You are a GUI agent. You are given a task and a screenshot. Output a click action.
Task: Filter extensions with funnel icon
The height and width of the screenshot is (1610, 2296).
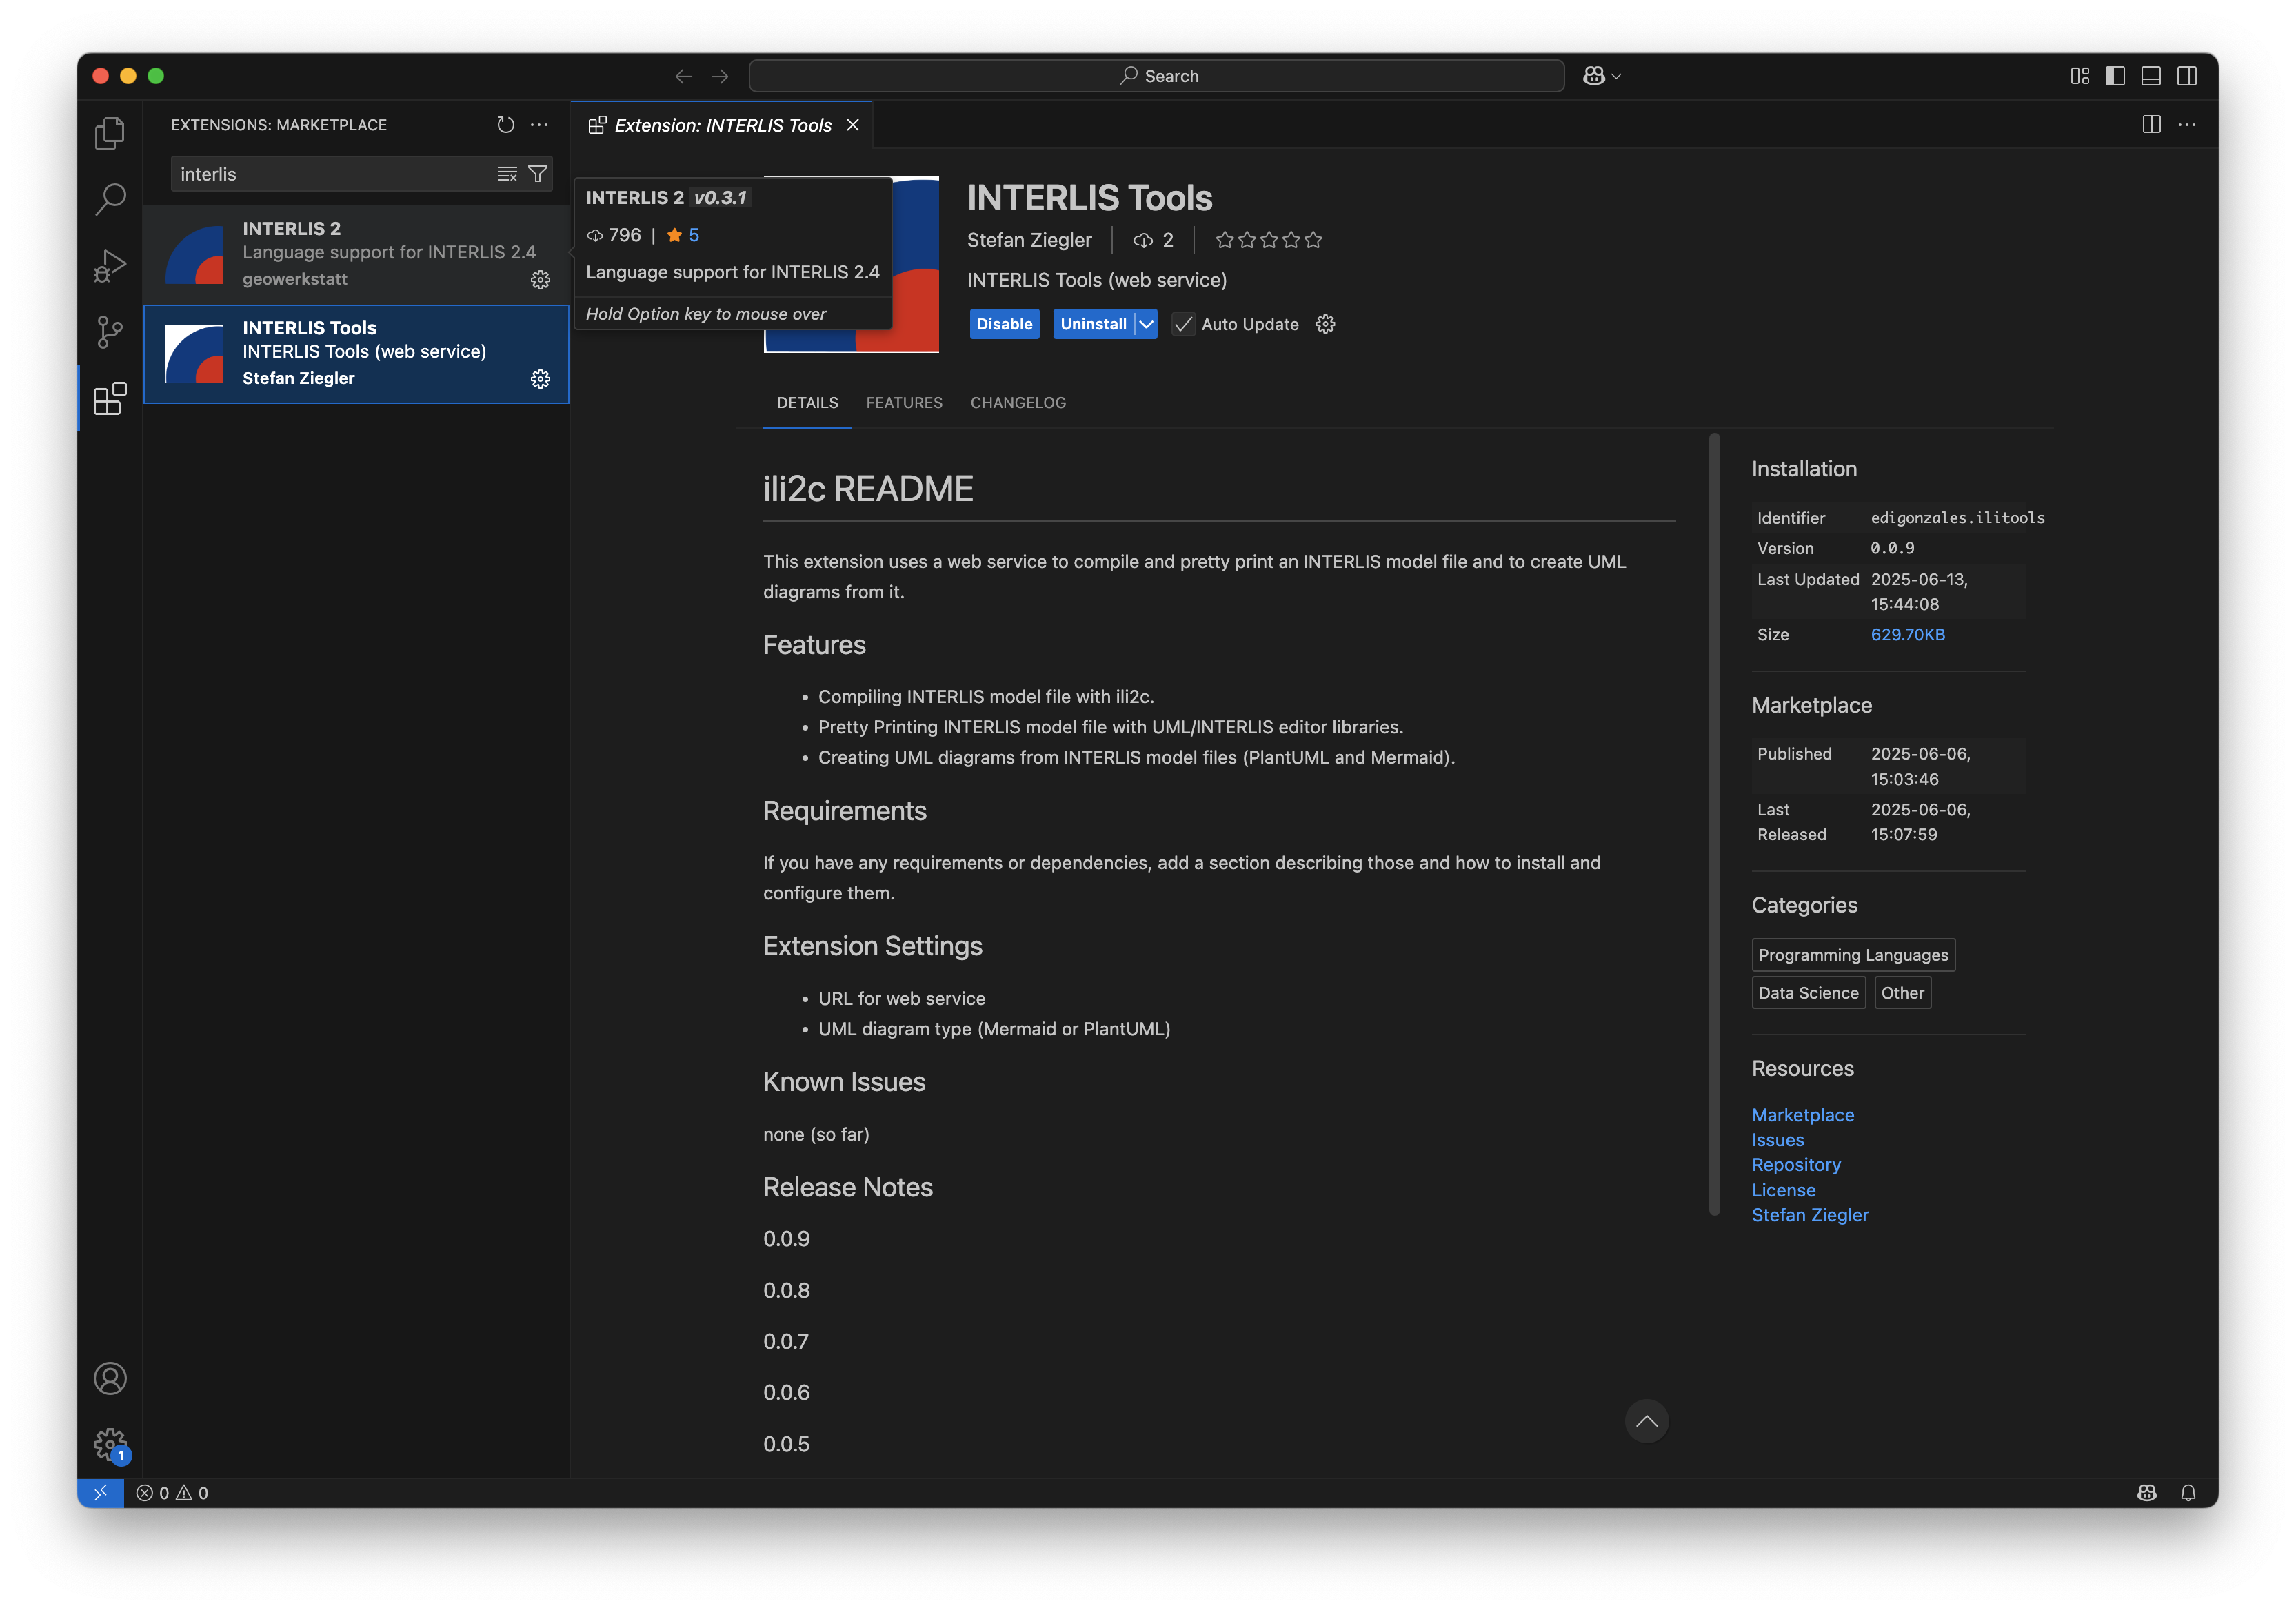click(538, 174)
